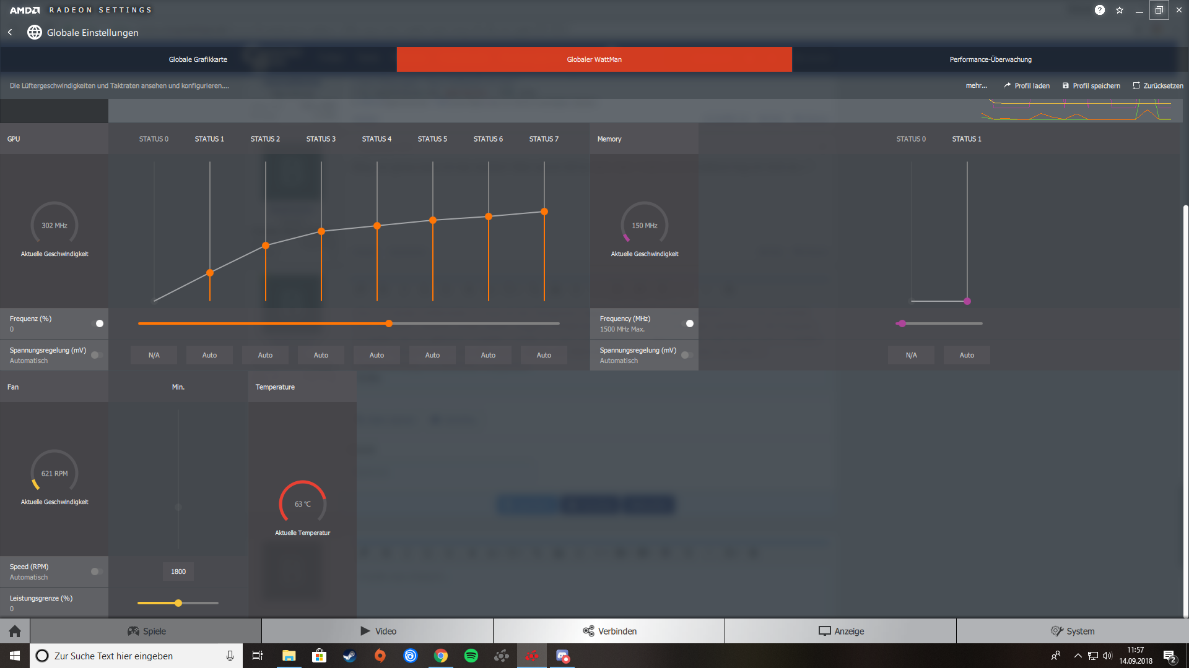Switch to Globale Grafikkarte tab

point(198,59)
